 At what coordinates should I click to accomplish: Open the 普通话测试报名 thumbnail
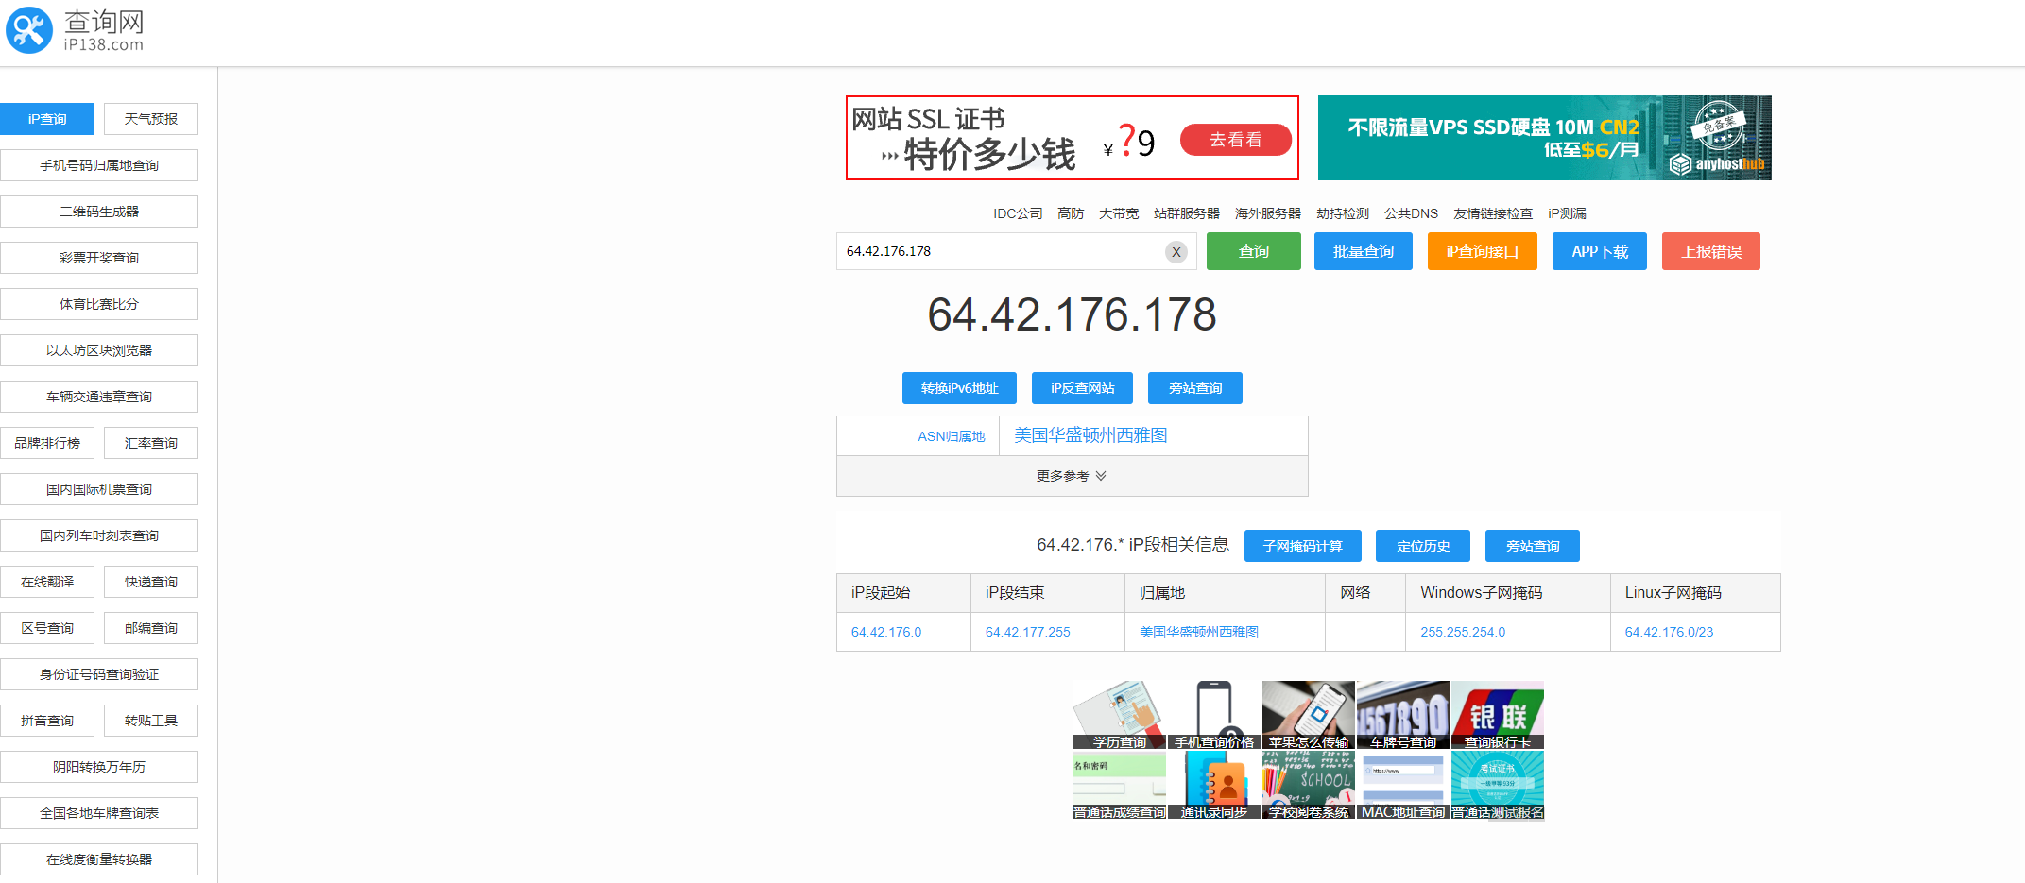point(1498,785)
